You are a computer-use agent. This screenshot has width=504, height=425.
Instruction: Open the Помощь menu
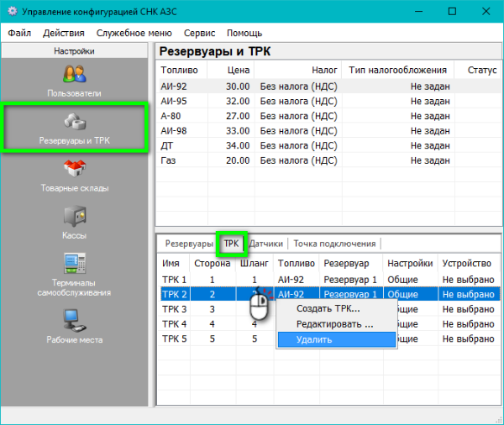click(x=244, y=33)
